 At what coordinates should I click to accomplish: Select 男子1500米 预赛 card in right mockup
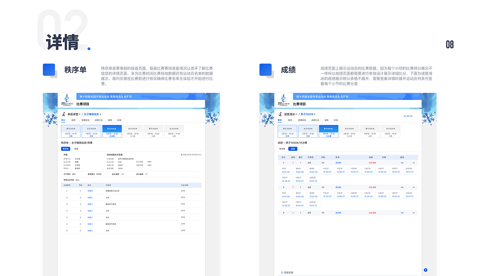(288, 131)
